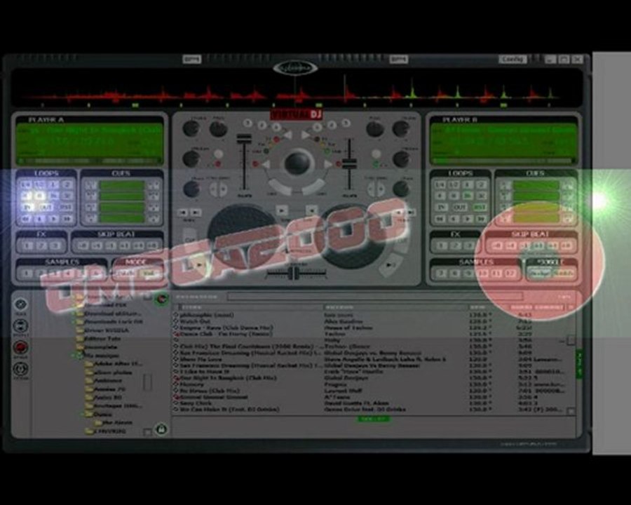Expand the Ma musique folder node
The width and height of the screenshot is (631, 505).
tap(74, 356)
